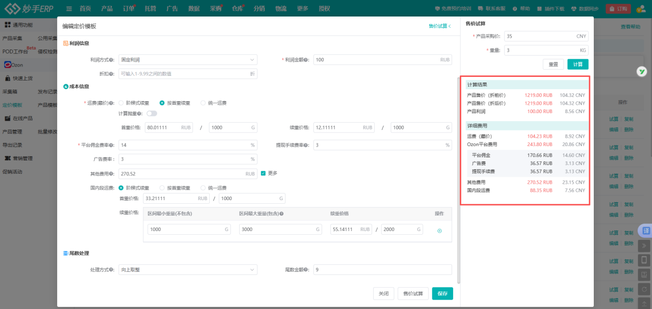Click the green floating assistant icon
Screen dimensions: 652x309
642,72
